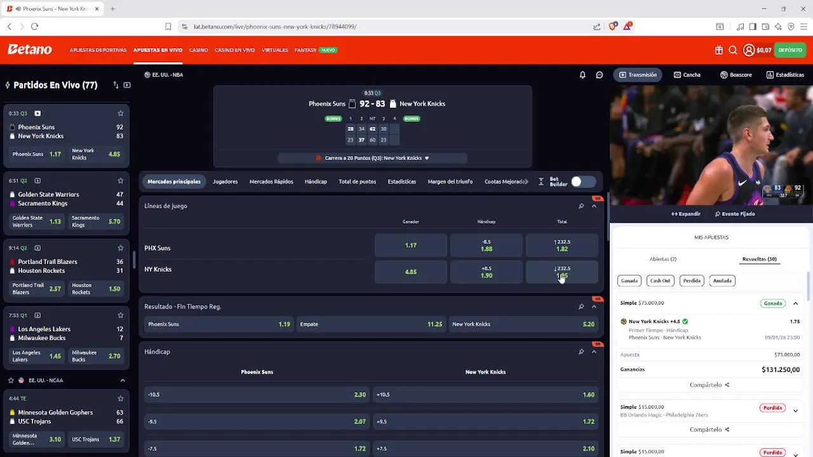Image resolution: width=813 pixels, height=457 pixels.
Task: Select Empate odds 11.25
Action: [371, 324]
